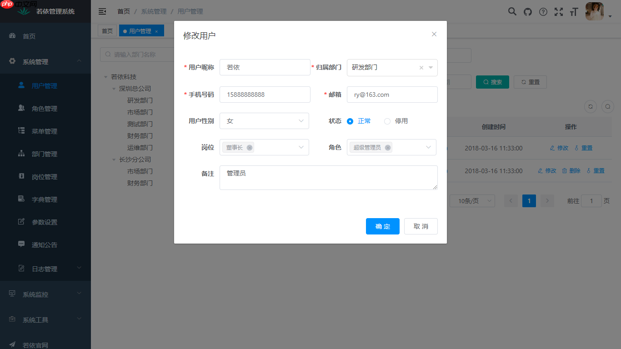The image size is (621, 349).
Task: Click the 重置 link in the table row
Action: (x=586, y=148)
